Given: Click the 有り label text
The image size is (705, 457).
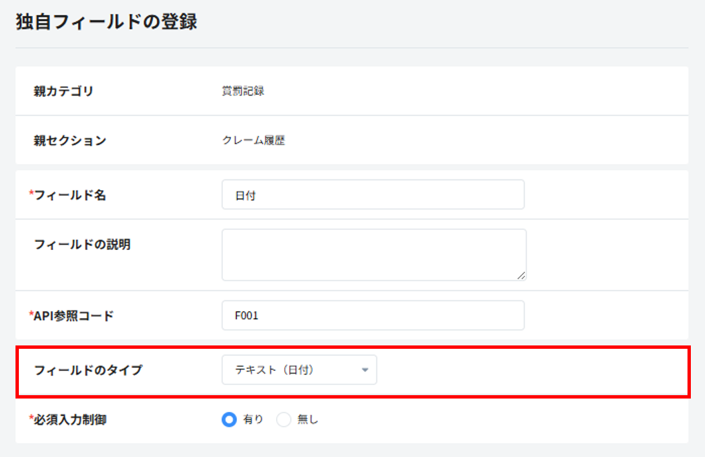Looking at the screenshot, I should [x=253, y=419].
